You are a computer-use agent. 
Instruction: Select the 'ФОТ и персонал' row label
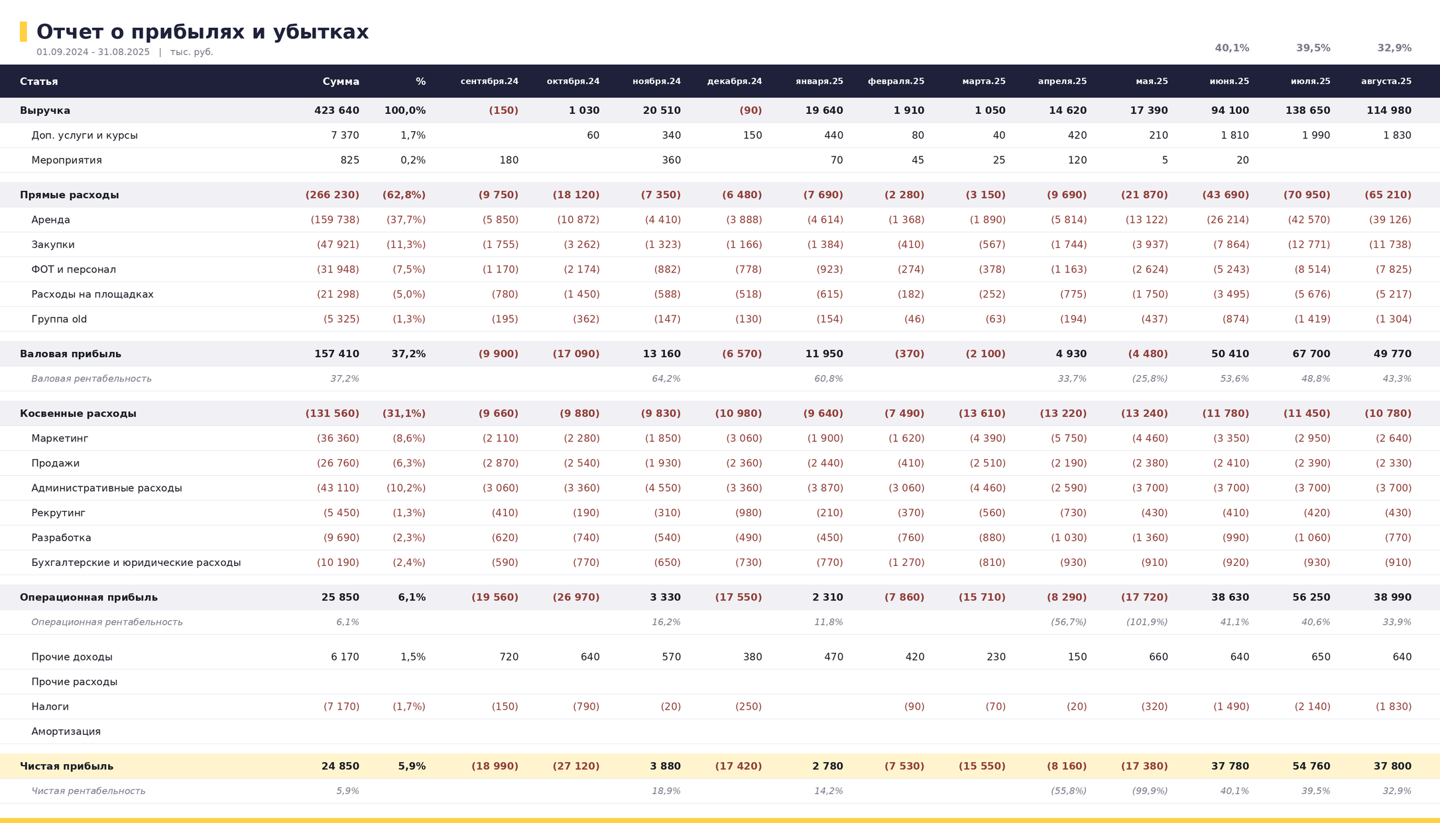(x=74, y=270)
